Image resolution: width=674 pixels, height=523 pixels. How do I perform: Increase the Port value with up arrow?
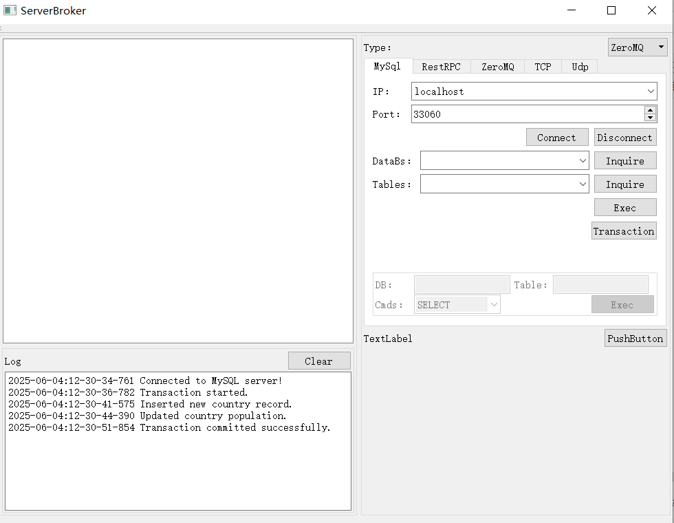click(x=651, y=110)
